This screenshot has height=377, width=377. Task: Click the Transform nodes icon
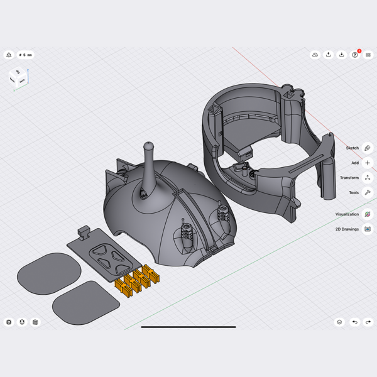[x=368, y=178]
